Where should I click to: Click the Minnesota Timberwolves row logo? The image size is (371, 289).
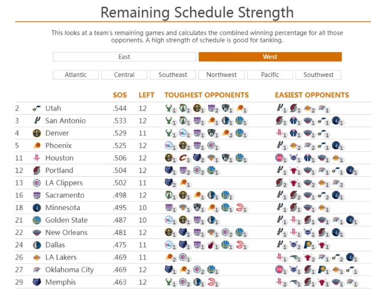point(37,208)
